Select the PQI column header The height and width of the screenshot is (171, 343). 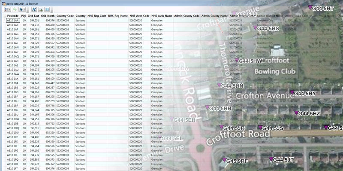pos(24,16)
